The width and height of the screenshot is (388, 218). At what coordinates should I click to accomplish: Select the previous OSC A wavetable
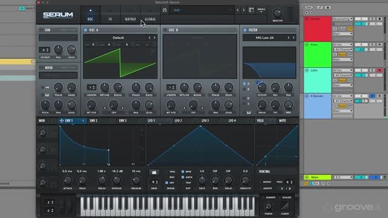pyautogui.click(x=150, y=38)
